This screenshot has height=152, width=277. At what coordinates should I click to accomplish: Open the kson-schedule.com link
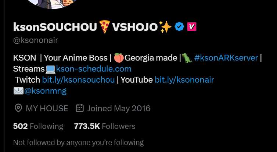(94, 69)
